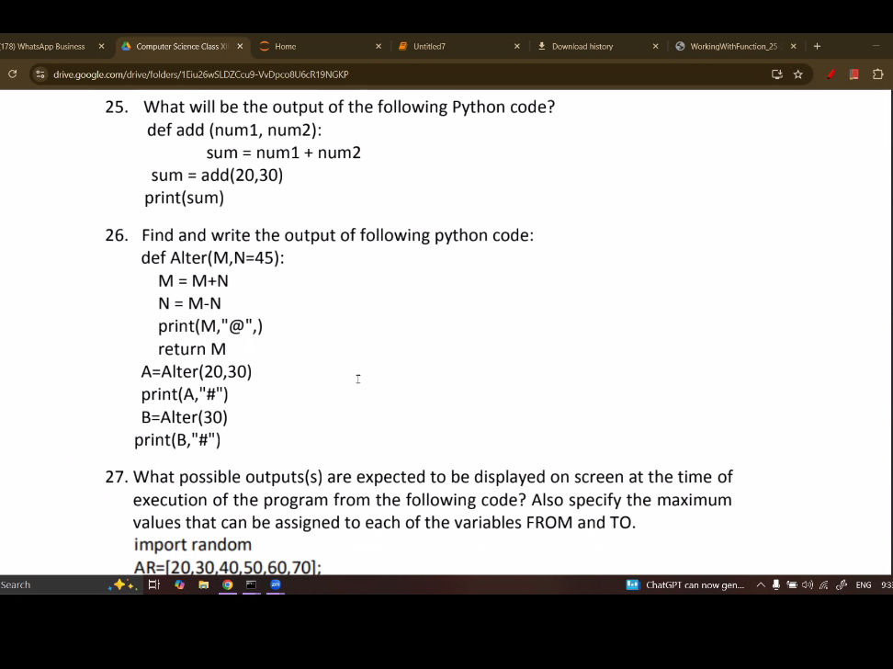Open the volume control in system tray
Viewport: 893px width, 669px height.
click(x=807, y=585)
